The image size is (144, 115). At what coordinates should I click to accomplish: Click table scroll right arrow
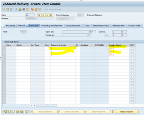coord(35,105)
